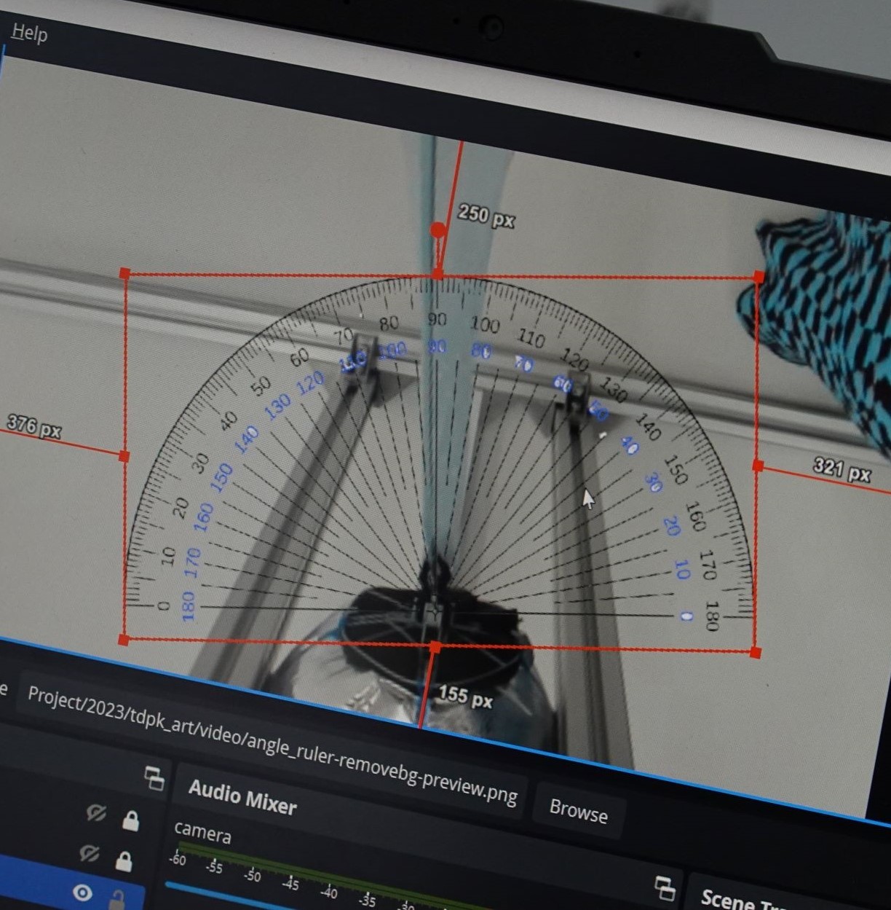Hide the selected source with eye icon

pyautogui.click(x=82, y=893)
